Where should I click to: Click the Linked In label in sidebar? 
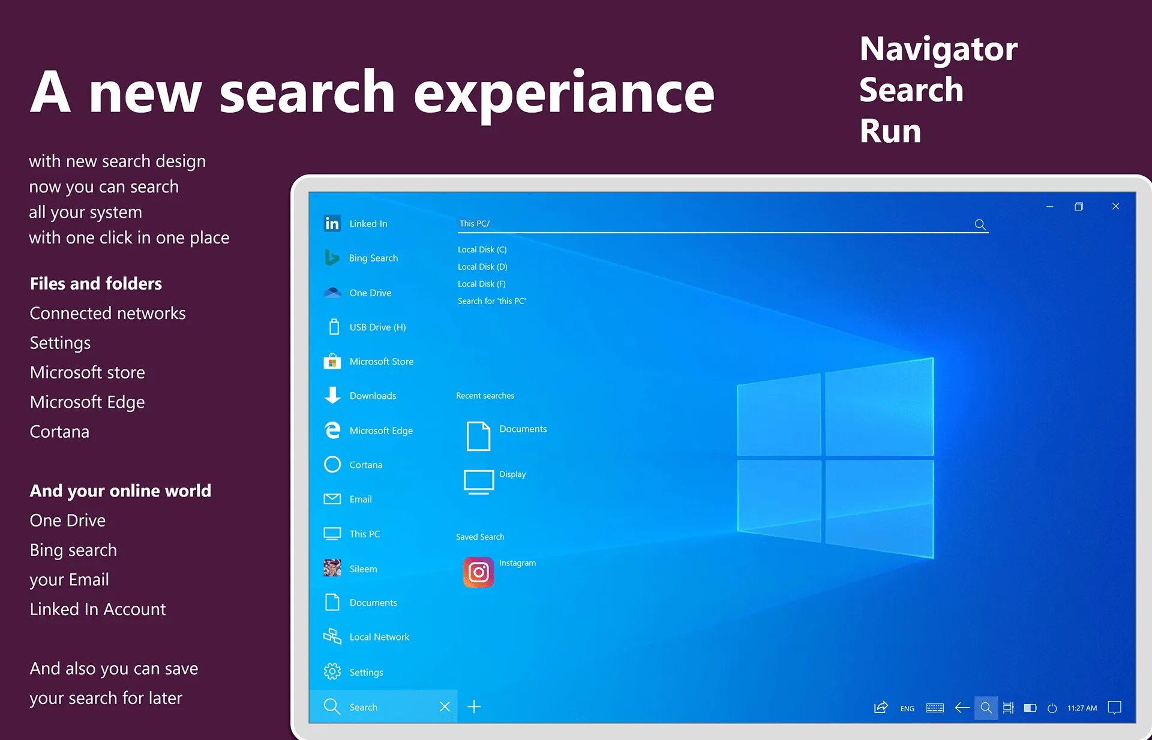368,224
